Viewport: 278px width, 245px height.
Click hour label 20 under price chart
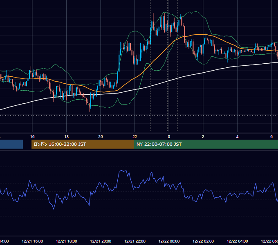pos(101,137)
